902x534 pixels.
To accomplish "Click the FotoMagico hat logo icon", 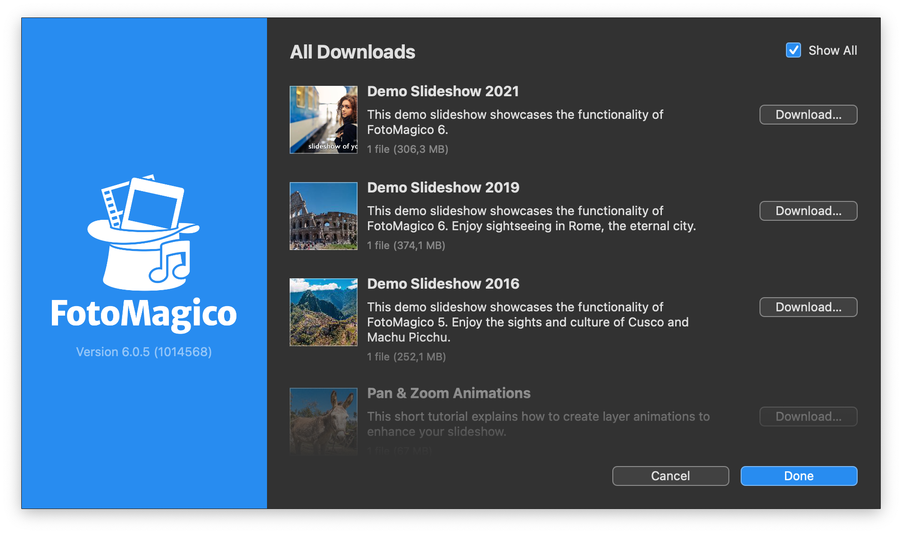I will coord(144,231).
